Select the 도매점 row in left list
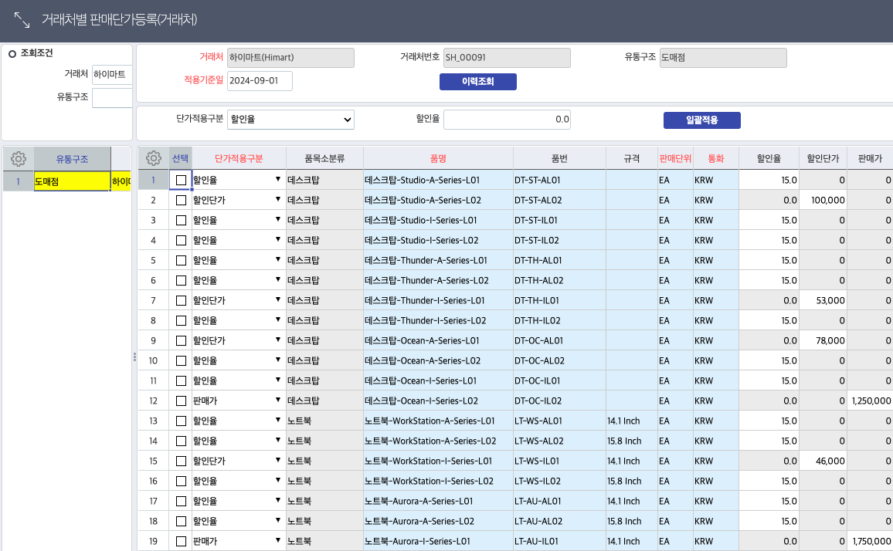Image resolution: width=893 pixels, height=551 pixels. (x=71, y=182)
